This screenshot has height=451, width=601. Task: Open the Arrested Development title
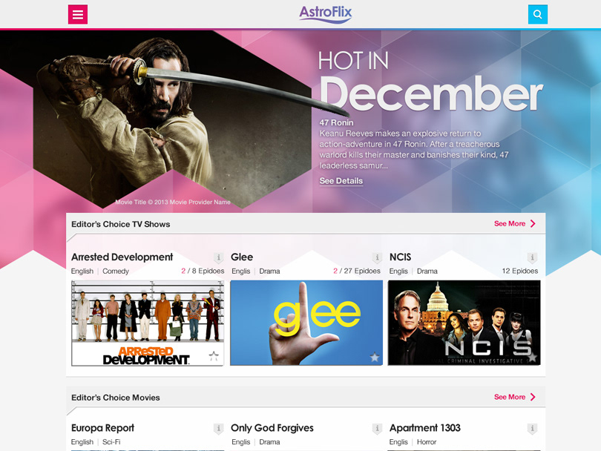tap(122, 257)
